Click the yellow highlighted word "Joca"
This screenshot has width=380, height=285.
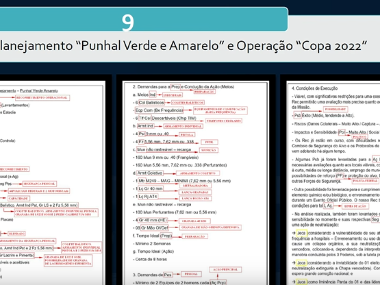(x=301, y=263)
